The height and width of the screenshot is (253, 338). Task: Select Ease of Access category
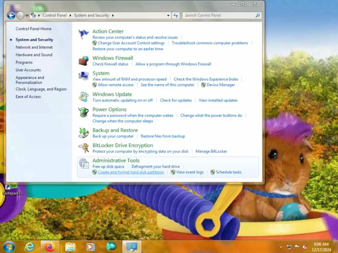[x=28, y=97]
